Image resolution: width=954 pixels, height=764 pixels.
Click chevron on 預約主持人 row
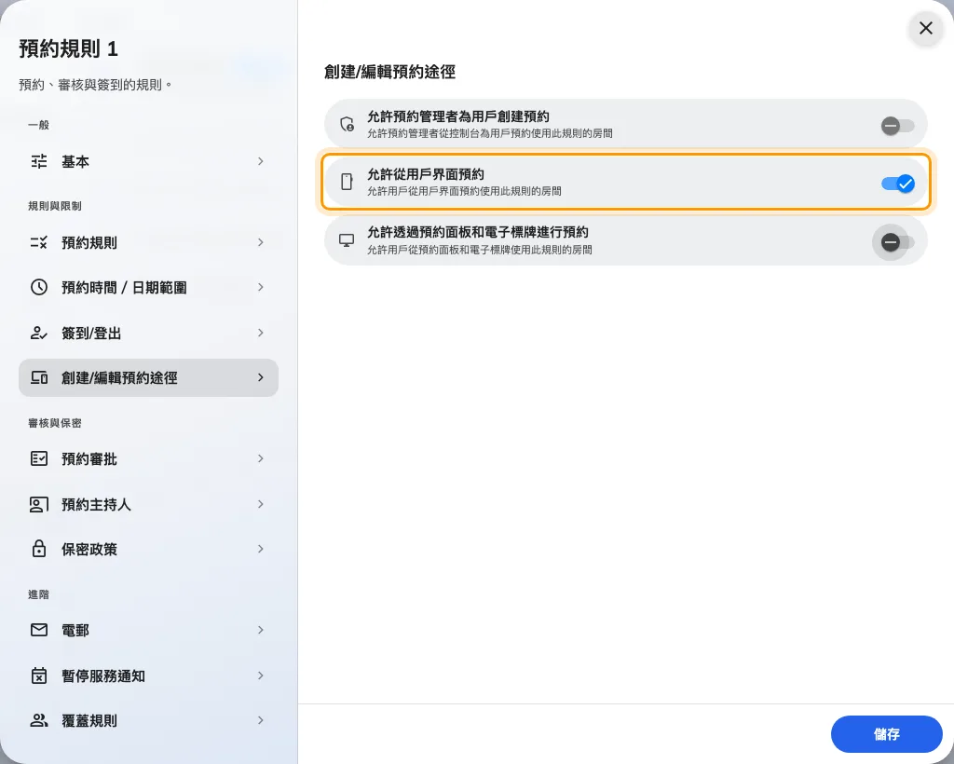click(x=261, y=504)
